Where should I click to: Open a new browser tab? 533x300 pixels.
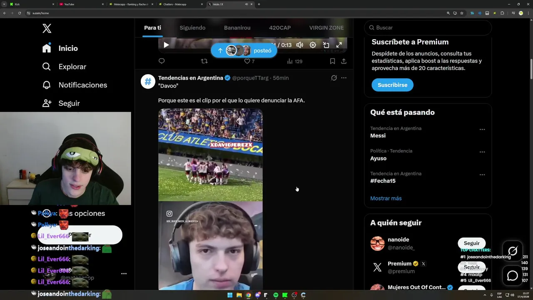click(259, 4)
